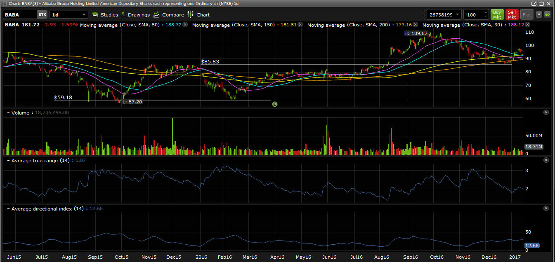Click the $85.83 horizontal line label
Viewport: 555px width, 262px height.
pyautogui.click(x=210, y=62)
